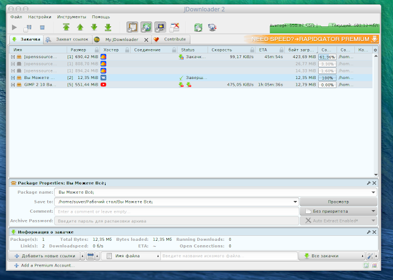Open Package Properties settings wrench
This screenshot has height=280, width=393.
coord(368,183)
